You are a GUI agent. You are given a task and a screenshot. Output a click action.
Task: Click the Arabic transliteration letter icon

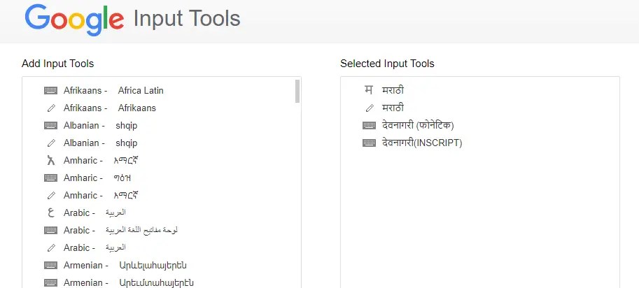tap(50, 213)
